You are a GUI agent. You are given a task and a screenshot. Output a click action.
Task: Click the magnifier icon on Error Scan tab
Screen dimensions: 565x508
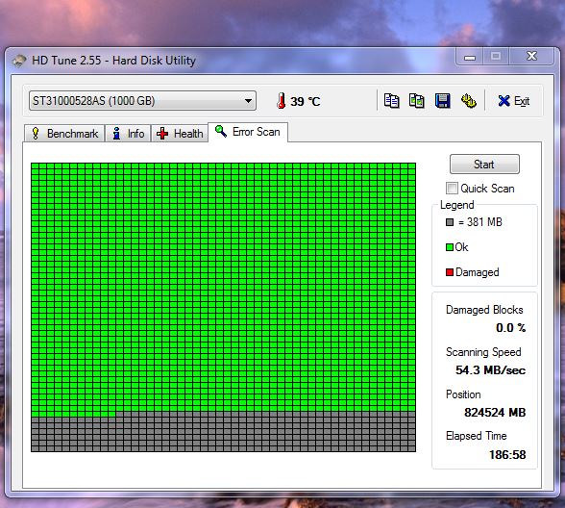pyautogui.click(x=221, y=131)
